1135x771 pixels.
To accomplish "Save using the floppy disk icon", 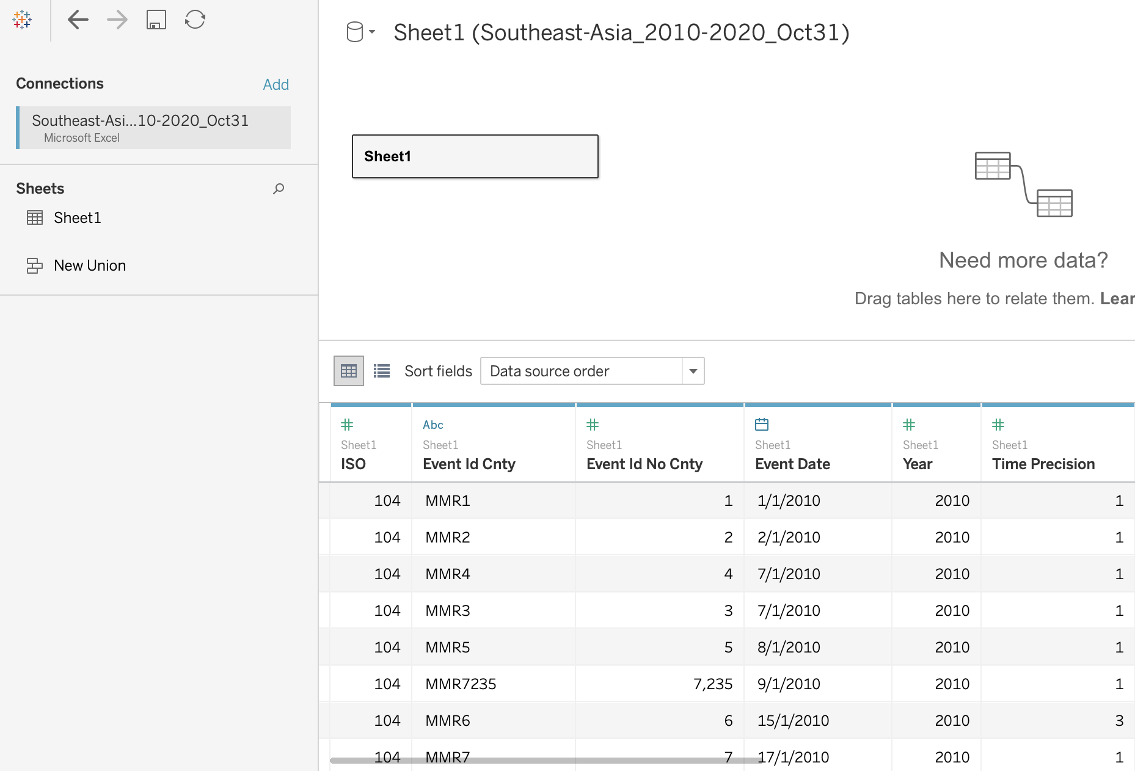I will [x=156, y=20].
